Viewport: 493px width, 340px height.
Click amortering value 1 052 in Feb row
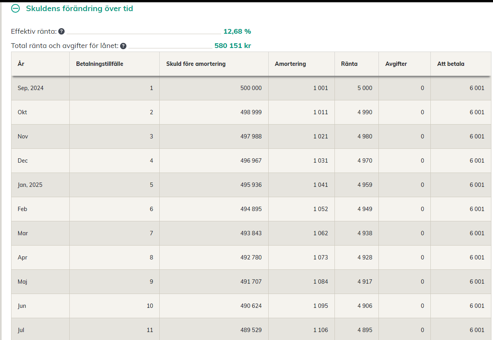tap(320, 209)
